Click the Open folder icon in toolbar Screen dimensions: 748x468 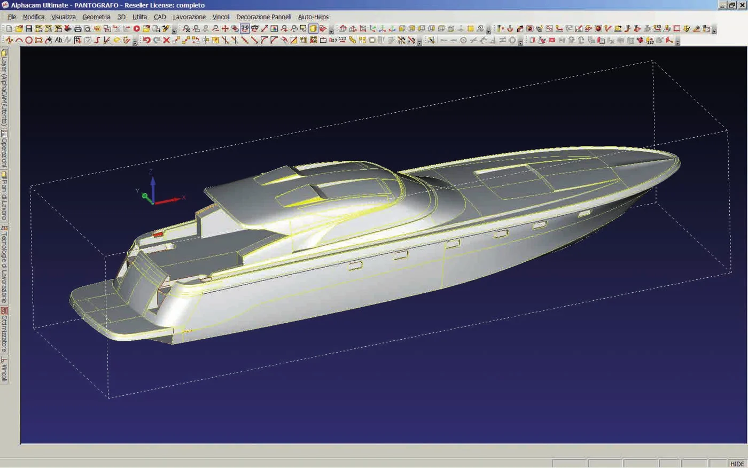[x=19, y=28]
